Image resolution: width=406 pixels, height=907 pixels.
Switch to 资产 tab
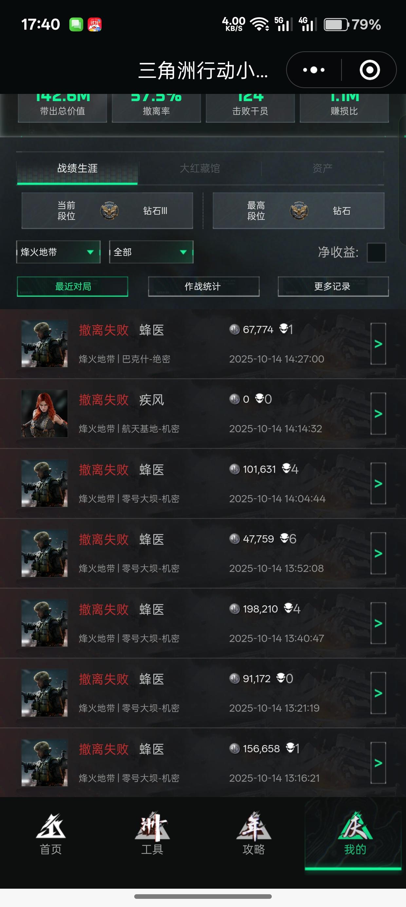(322, 168)
